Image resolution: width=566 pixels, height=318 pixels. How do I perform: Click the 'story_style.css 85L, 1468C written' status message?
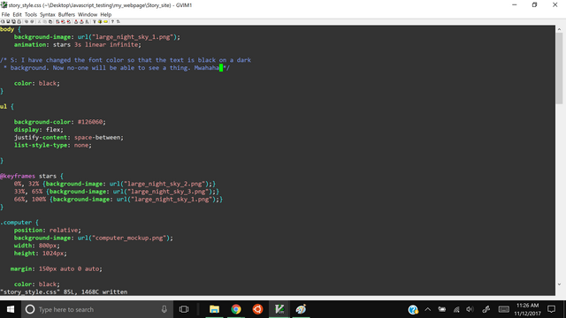click(x=64, y=291)
